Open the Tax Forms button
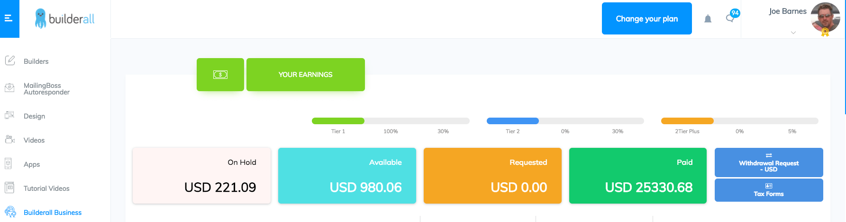846x222 pixels. pyautogui.click(x=768, y=190)
